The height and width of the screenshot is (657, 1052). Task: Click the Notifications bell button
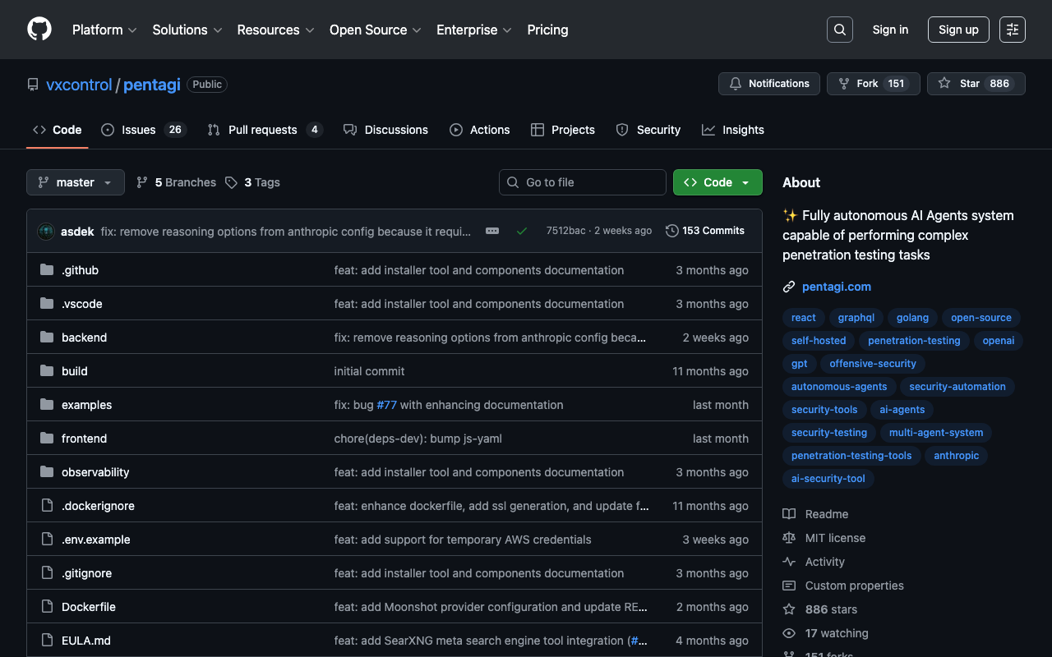coord(768,84)
